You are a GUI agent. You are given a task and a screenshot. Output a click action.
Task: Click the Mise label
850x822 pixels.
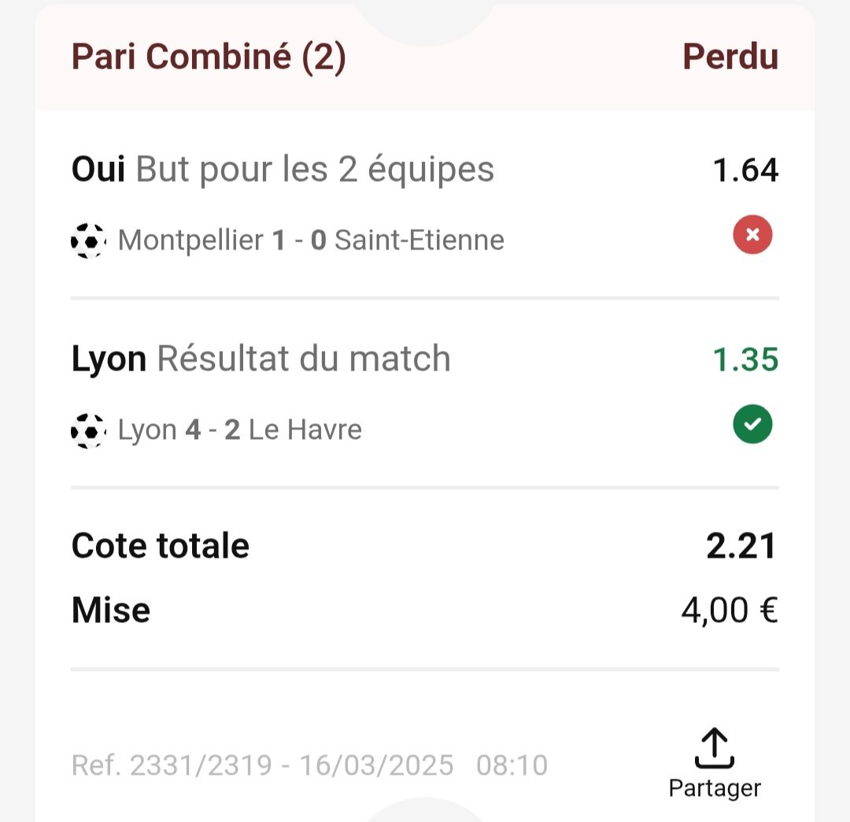111,610
